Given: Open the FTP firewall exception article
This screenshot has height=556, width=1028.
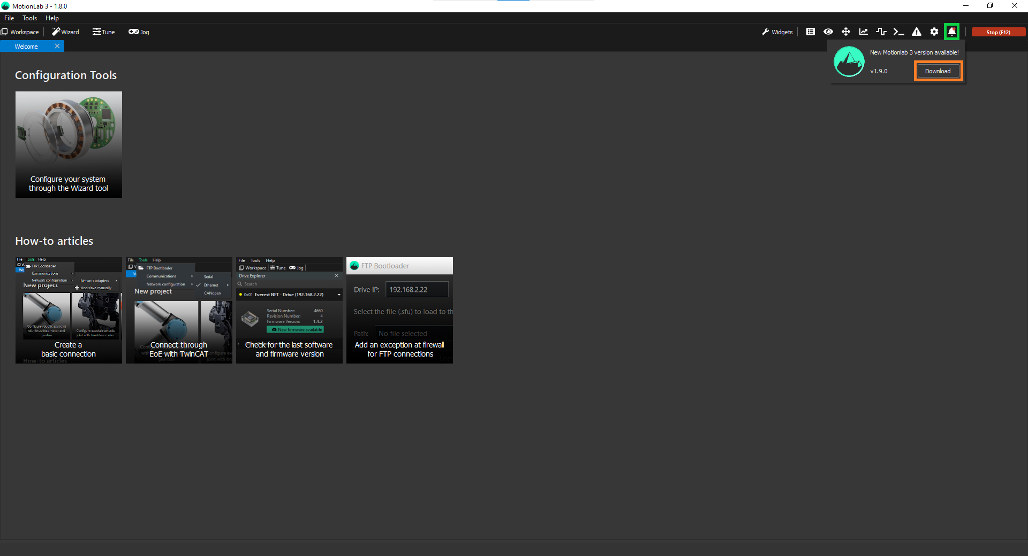Looking at the screenshot, I should [x=399, y=310].
